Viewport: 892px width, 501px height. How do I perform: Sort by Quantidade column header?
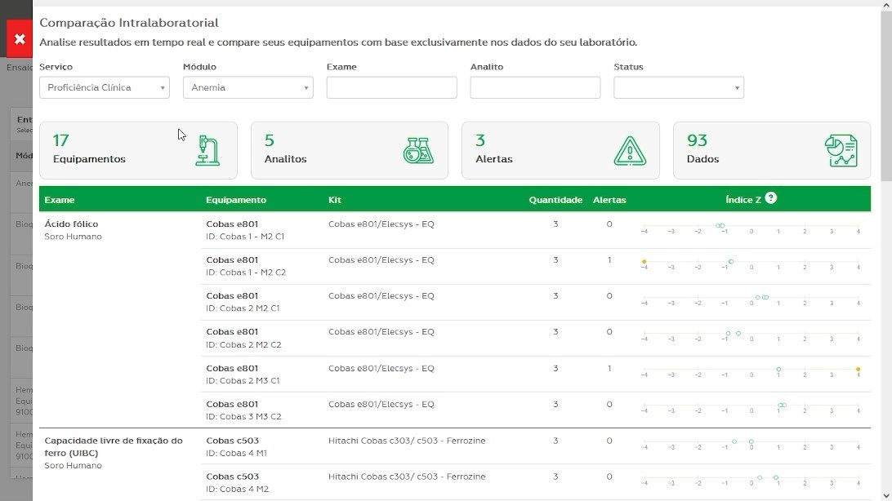coord(555,200)
